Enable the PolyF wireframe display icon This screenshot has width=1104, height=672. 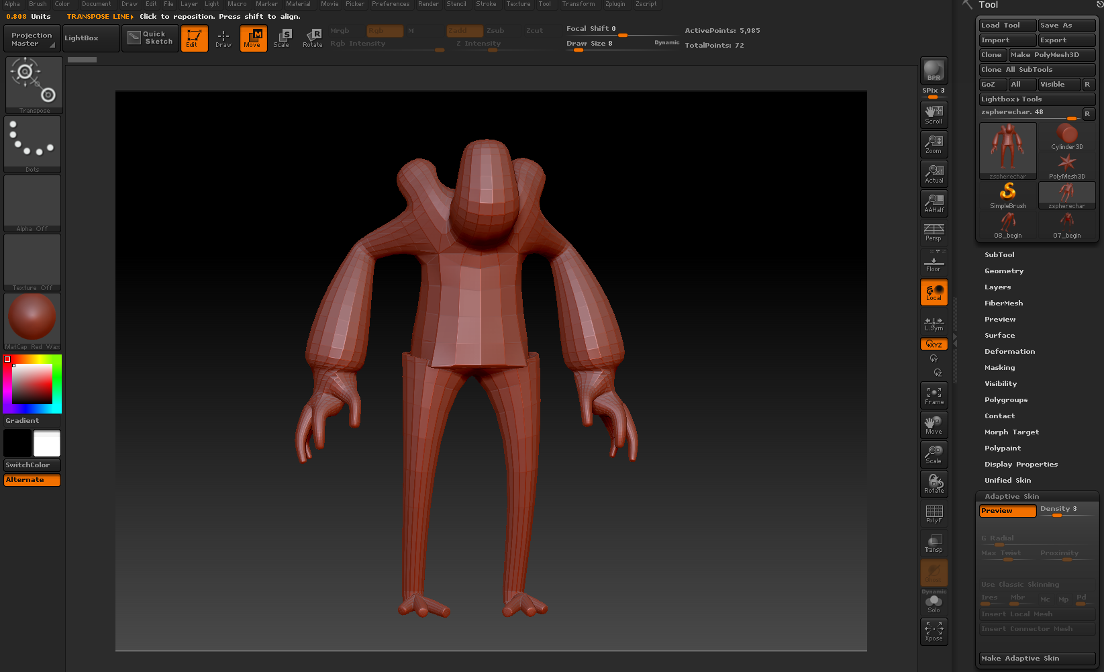click(x=934, y=514)
